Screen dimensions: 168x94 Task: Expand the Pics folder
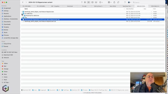pyautogui.click(x=22, y=17)
